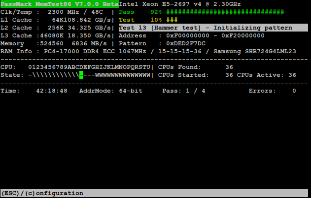Open the (c)onfiguration option
This screenshot has width=311, height=198.
tap(54, 193)
